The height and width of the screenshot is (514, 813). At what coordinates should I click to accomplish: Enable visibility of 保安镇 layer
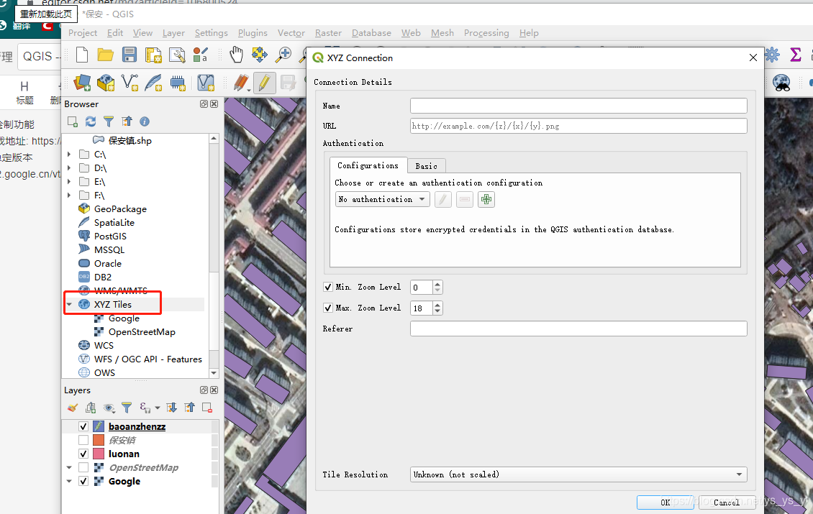click(x=83, y=441)
